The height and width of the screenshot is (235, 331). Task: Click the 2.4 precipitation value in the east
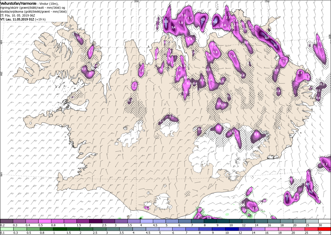(300, 73)
